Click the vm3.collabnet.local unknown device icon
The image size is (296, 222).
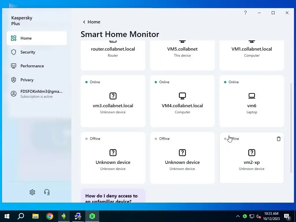(x=113, y=96)
